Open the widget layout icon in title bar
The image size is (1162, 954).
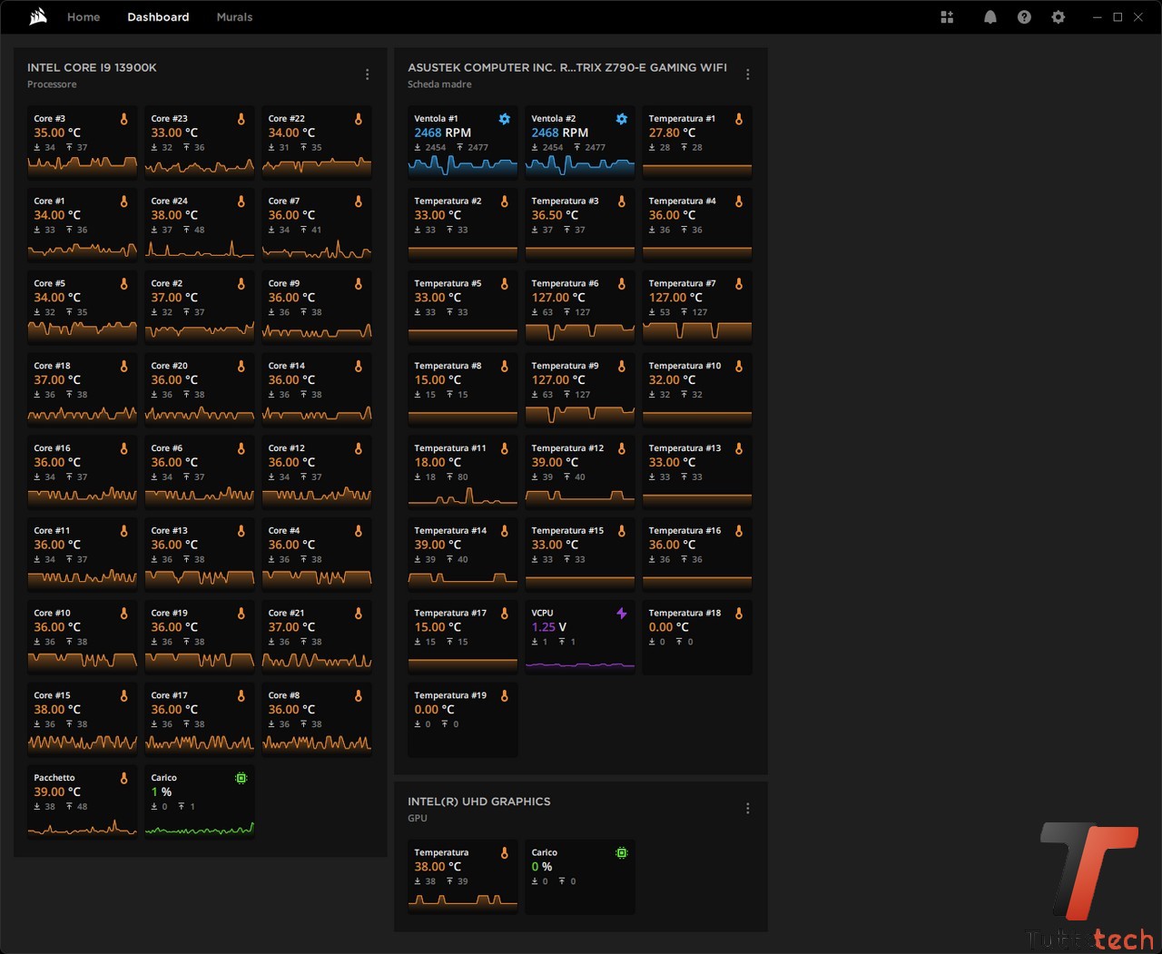[x=947, y=17]
